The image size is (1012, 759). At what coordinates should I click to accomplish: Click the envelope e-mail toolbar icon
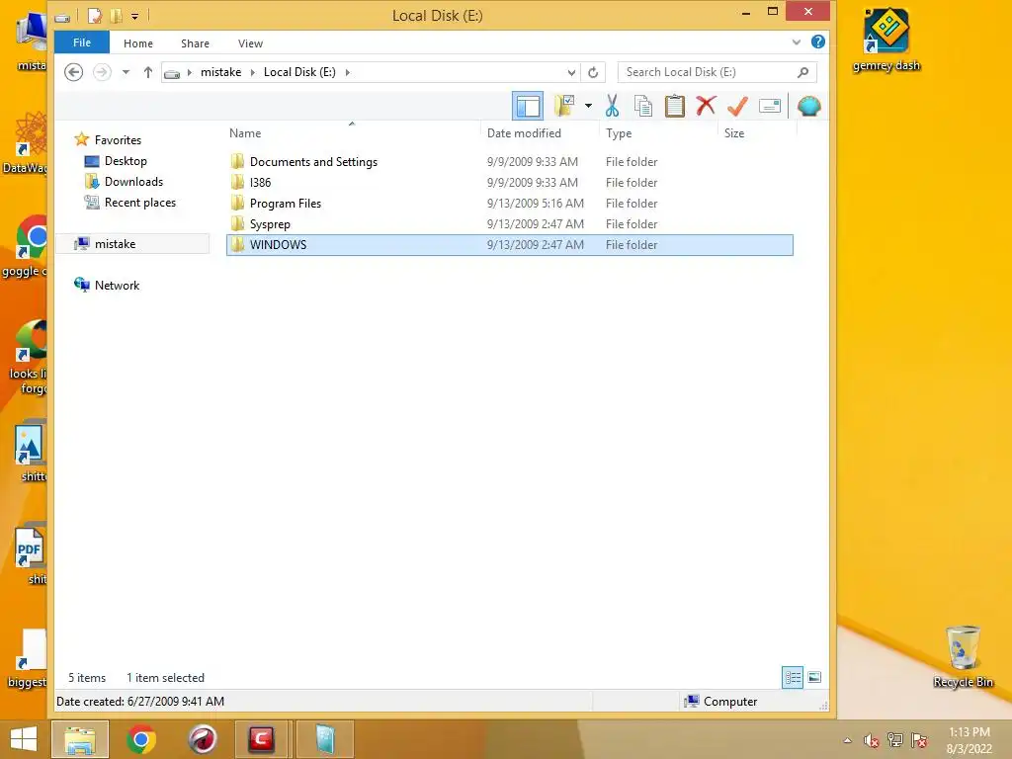click(x=769, y=106)
